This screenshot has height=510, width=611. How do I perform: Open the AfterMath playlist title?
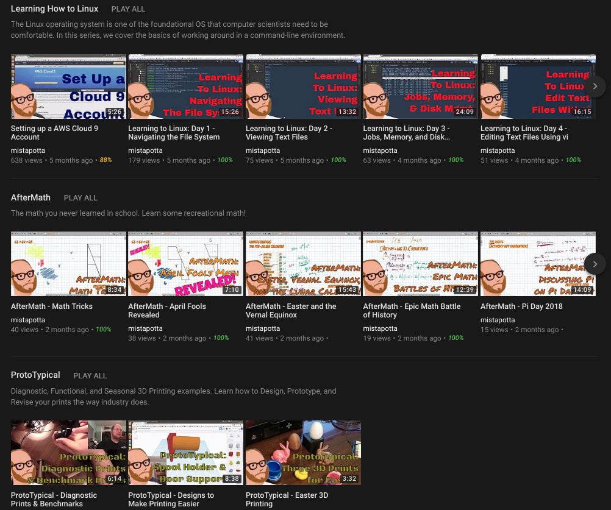(30, 197)
